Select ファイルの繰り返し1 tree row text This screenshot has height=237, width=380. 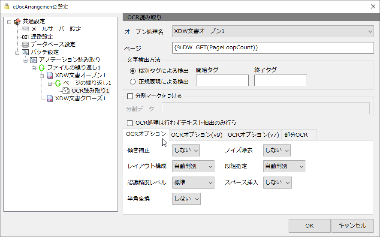tap(74, 68)
